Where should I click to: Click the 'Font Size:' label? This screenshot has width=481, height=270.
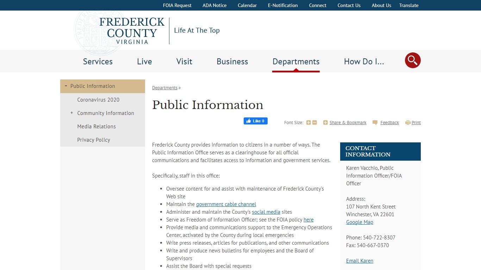tap(294, 123)
